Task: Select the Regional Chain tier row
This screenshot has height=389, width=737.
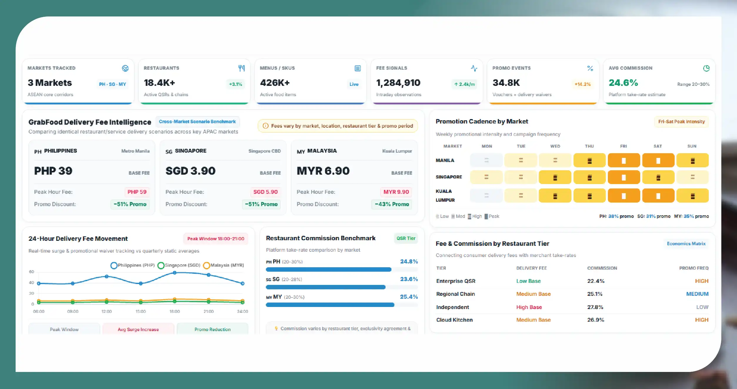Action: click(x=572, y=294)
